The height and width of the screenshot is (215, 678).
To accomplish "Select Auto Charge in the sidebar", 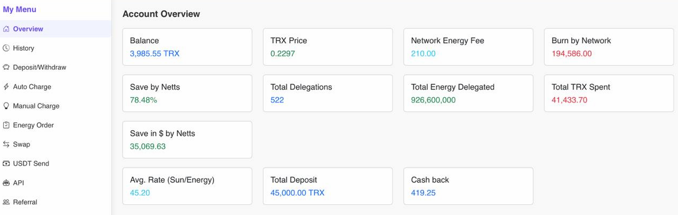I will pos(32,86).
